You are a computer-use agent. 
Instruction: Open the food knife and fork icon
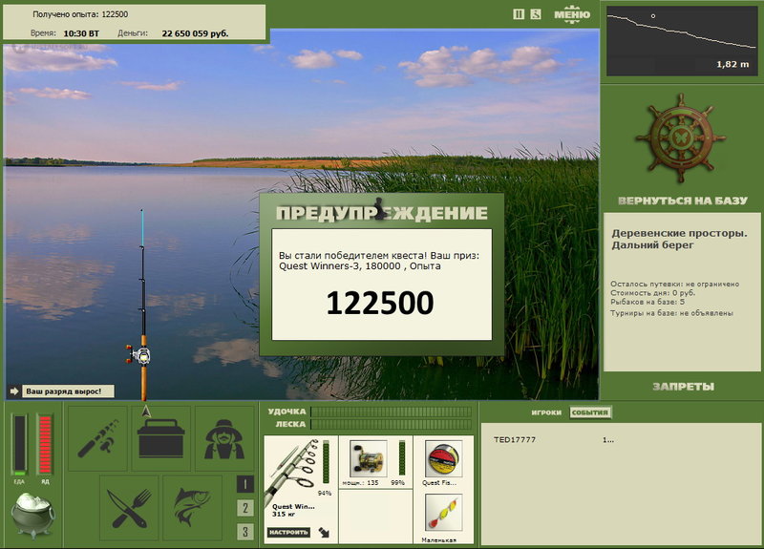tap(129, 508)
